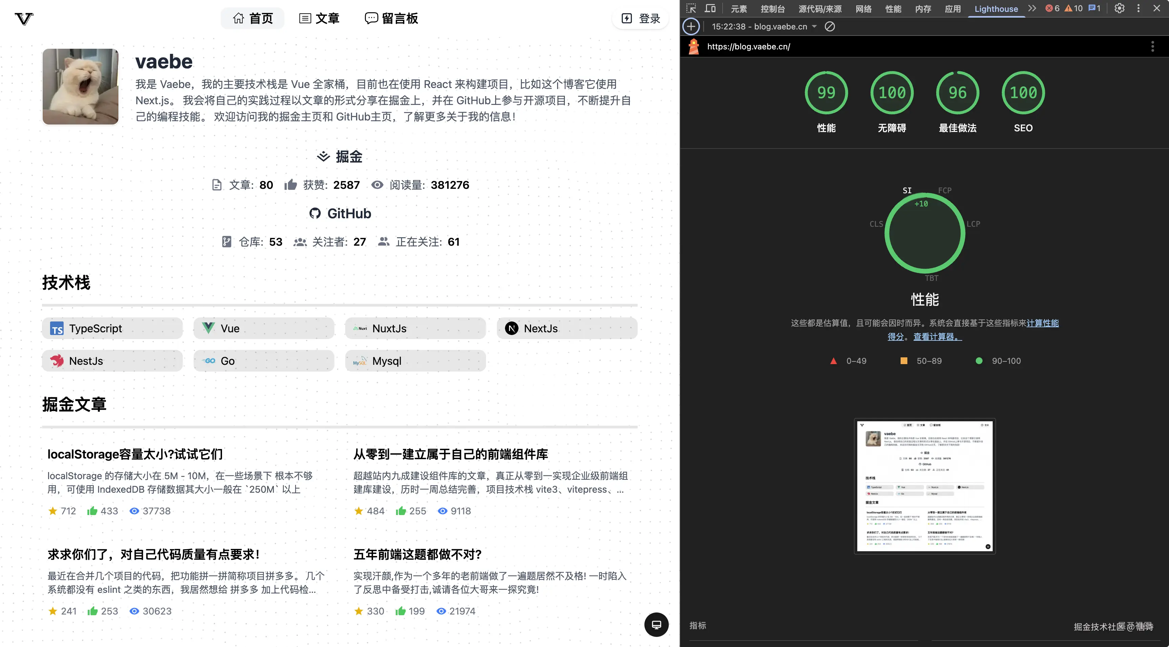Screen dimensions: 1169x647
Task: Show more DevTools tabs via double chevron
Action: 1032,8
